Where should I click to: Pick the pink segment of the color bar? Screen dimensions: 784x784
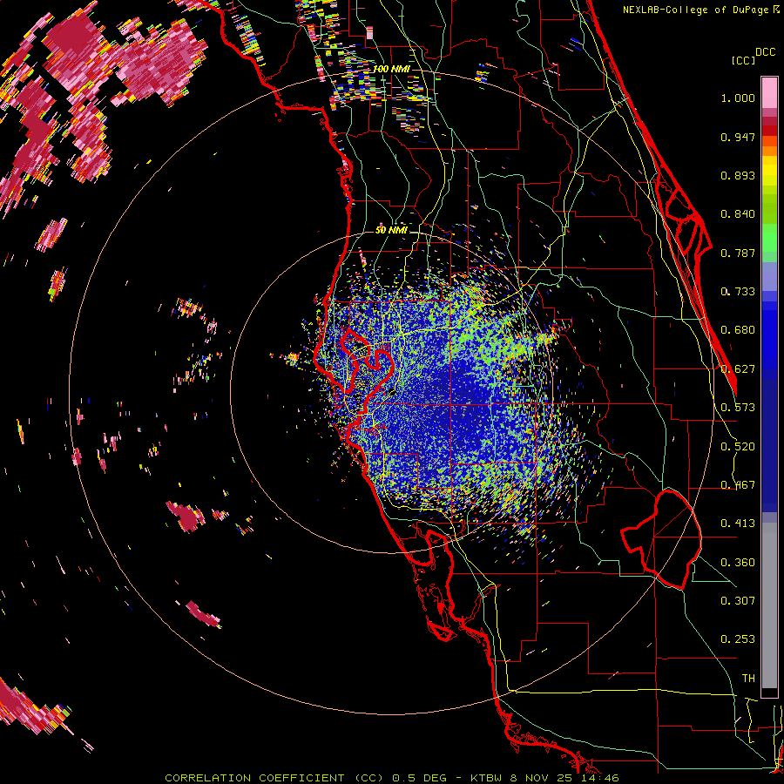click(x=769, y=93)
